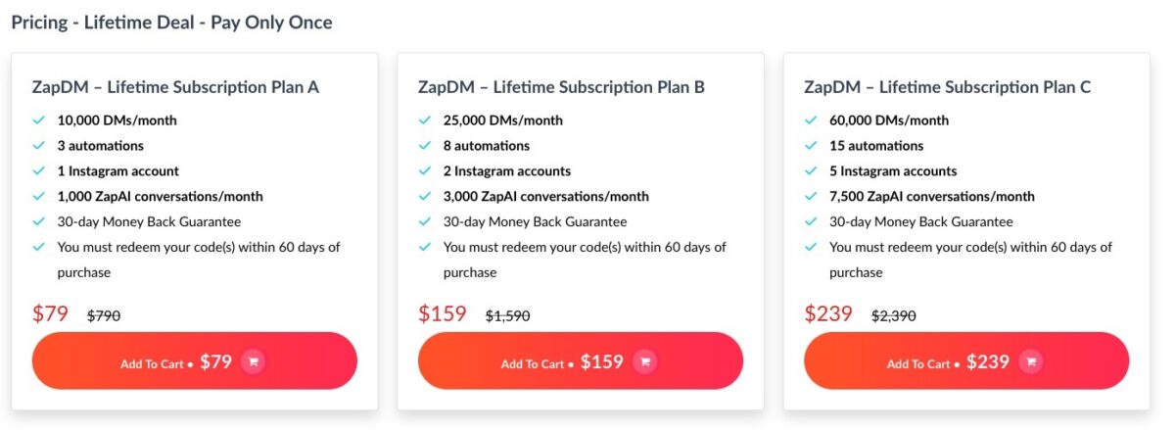
Task: Click the Plan A subscription title
Action: pyautogui.click(x=176, y=87)
